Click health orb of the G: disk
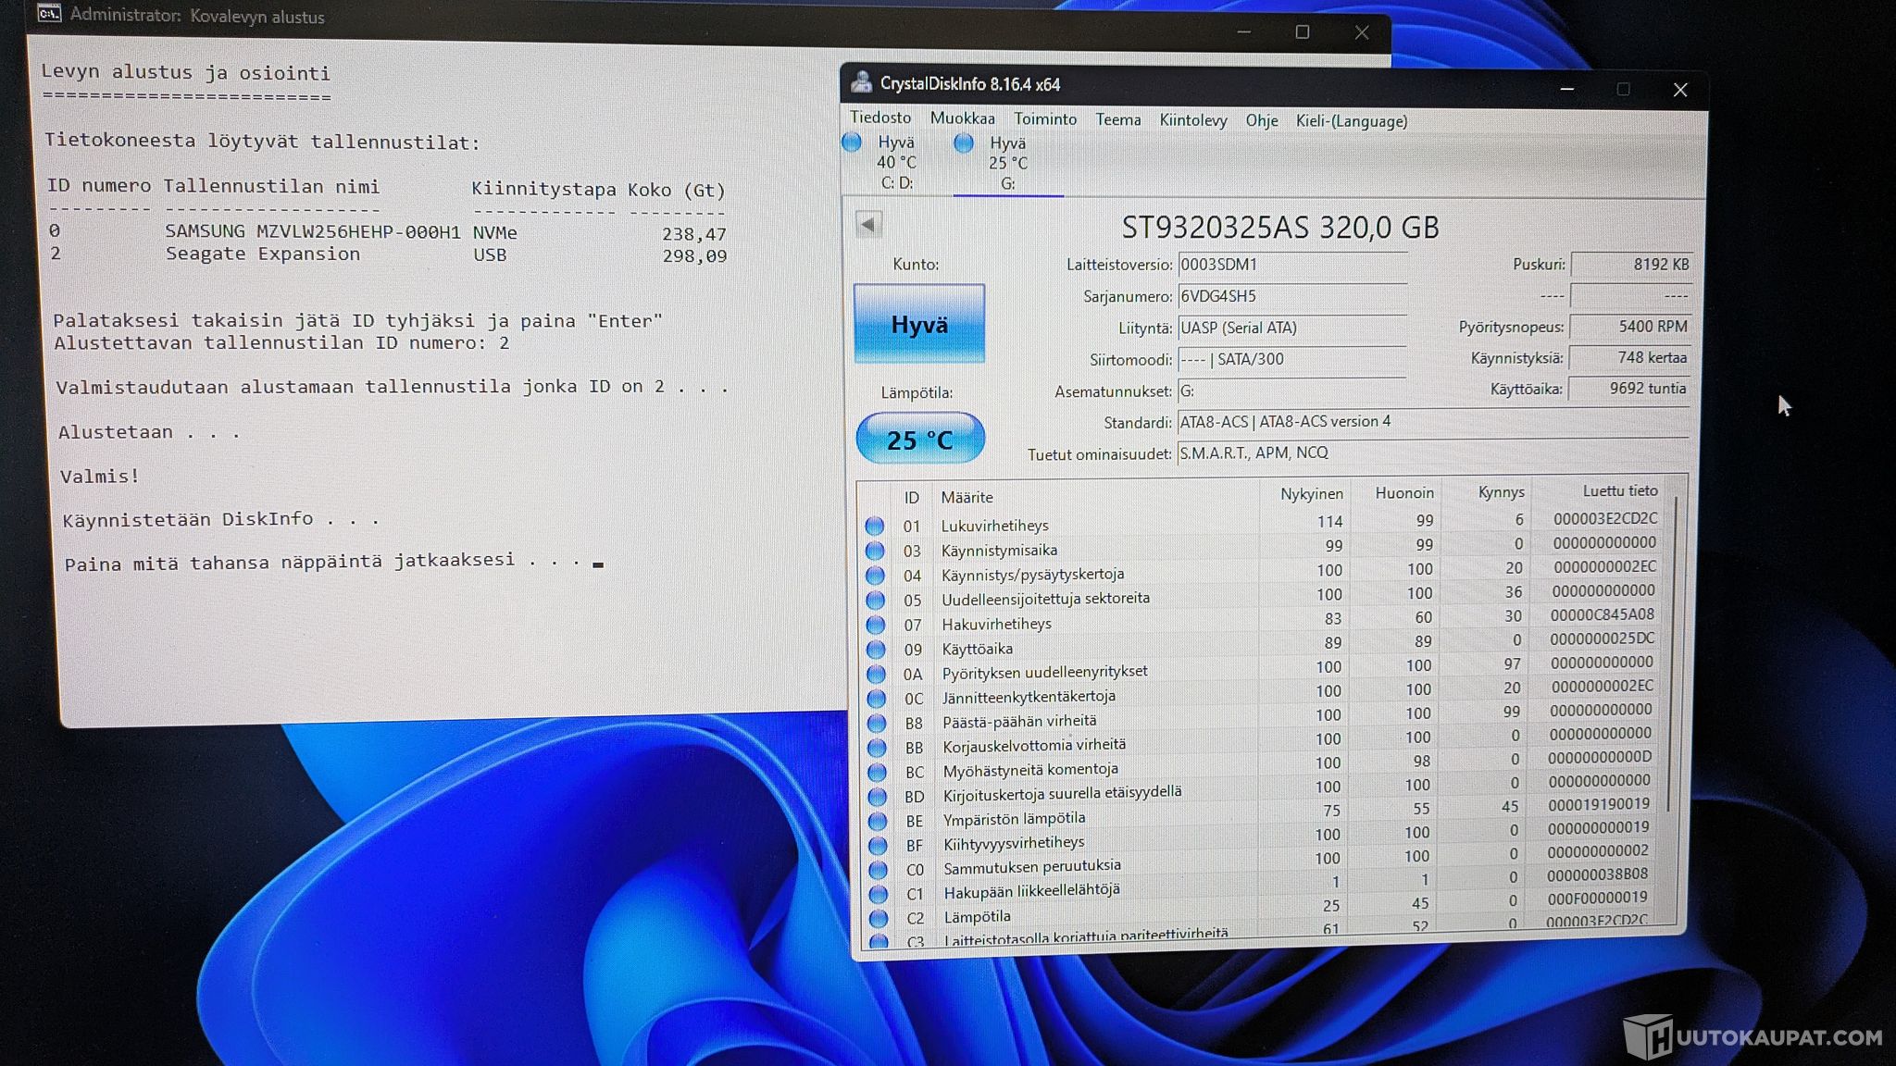 (x=964, y=143)
